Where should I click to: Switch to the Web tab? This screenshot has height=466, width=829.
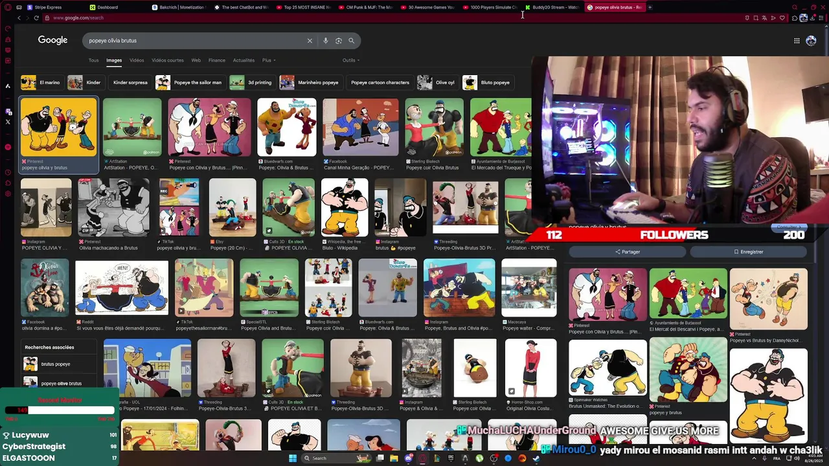(196, 60)
